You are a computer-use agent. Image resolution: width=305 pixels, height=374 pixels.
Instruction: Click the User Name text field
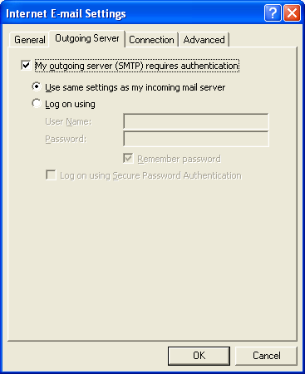click(x=196, y=121)
